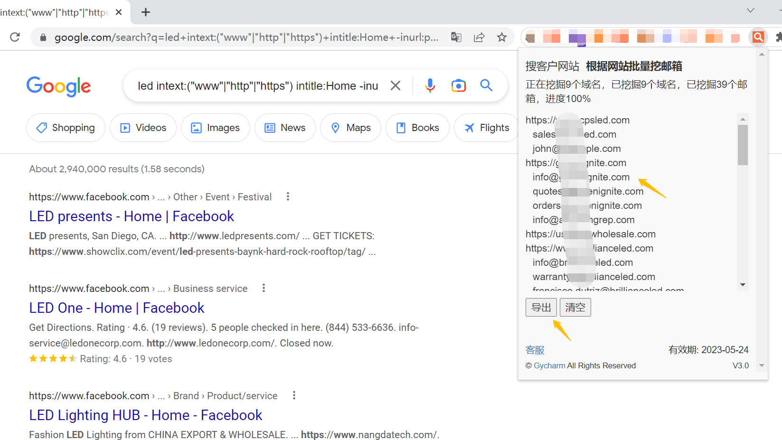The height and width of the screenshot is (440, 782).
Task: Click email list scrollbar thumb
Action: coord(743,145)
